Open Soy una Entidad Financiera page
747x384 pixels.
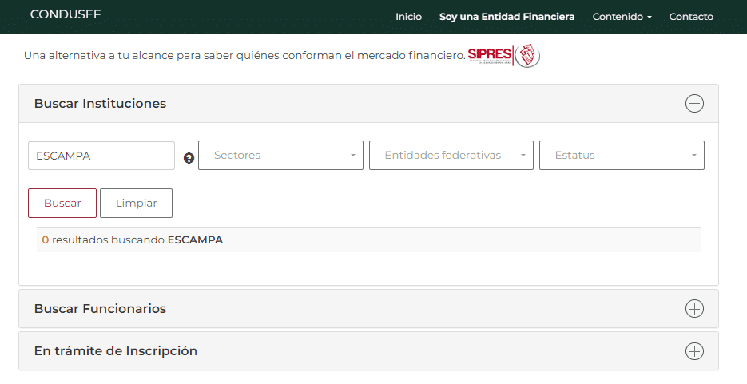click(507, 17)
